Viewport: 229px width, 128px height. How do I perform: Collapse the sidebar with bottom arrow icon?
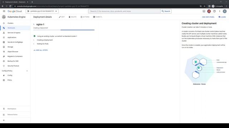[4, 120]
